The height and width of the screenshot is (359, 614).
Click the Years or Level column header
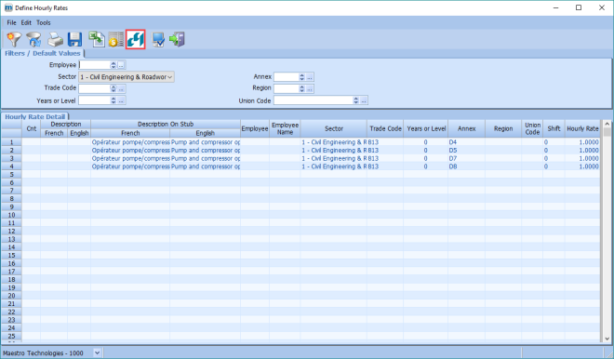click(426, 128)
